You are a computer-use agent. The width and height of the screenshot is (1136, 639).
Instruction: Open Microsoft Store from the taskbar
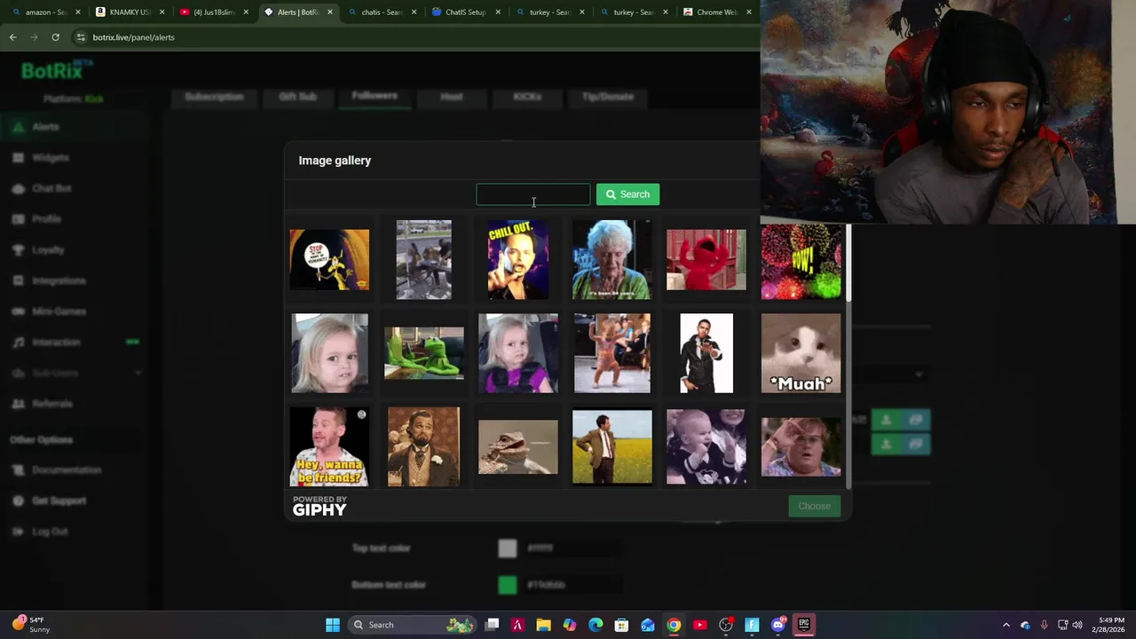(x=621, y=625)
